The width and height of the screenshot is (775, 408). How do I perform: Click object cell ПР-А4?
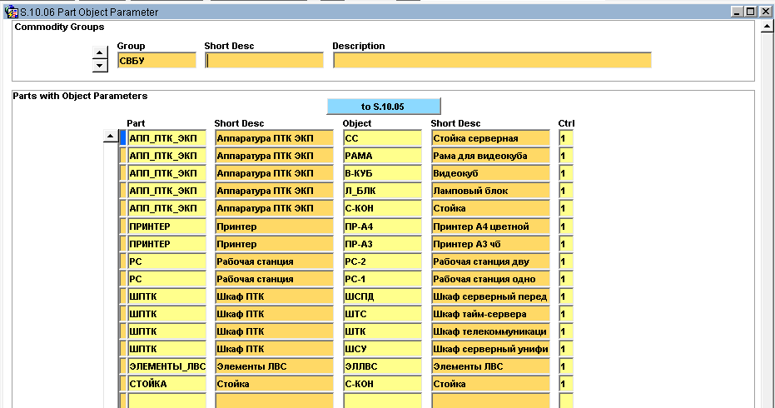coord(383,226)
